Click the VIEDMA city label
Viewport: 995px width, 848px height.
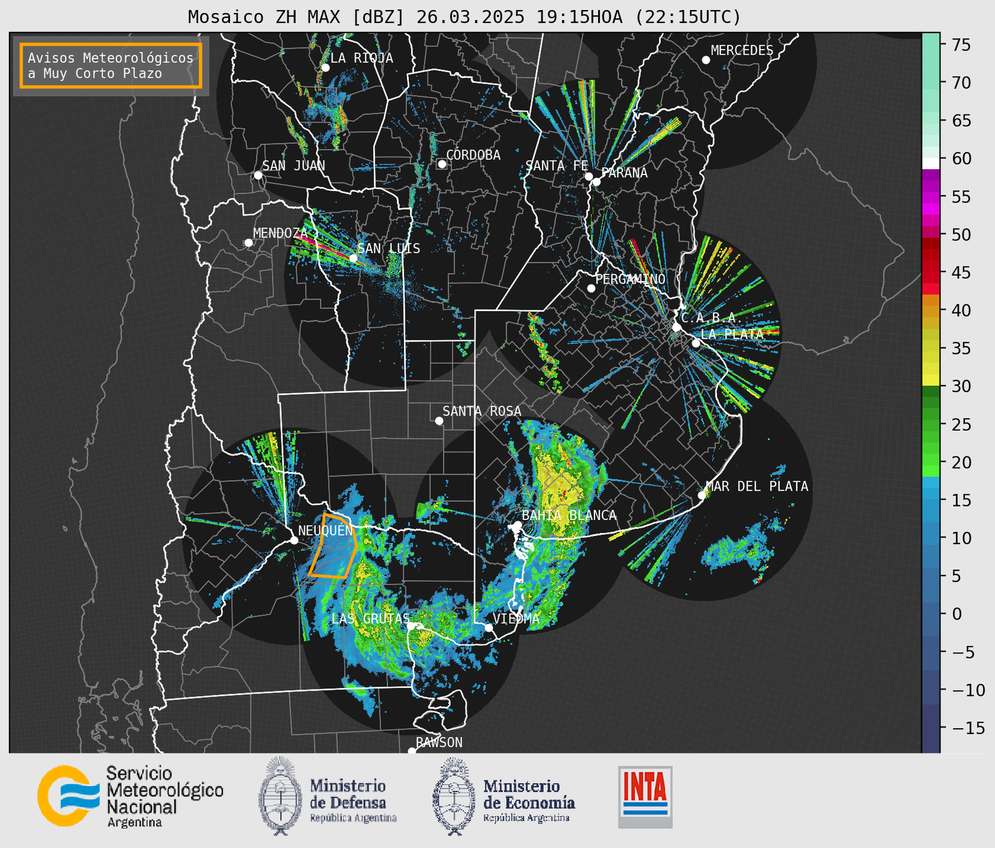point(516,619)
